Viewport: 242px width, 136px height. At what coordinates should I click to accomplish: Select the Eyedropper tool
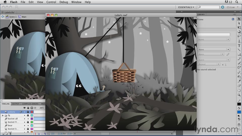click(239, 81)
